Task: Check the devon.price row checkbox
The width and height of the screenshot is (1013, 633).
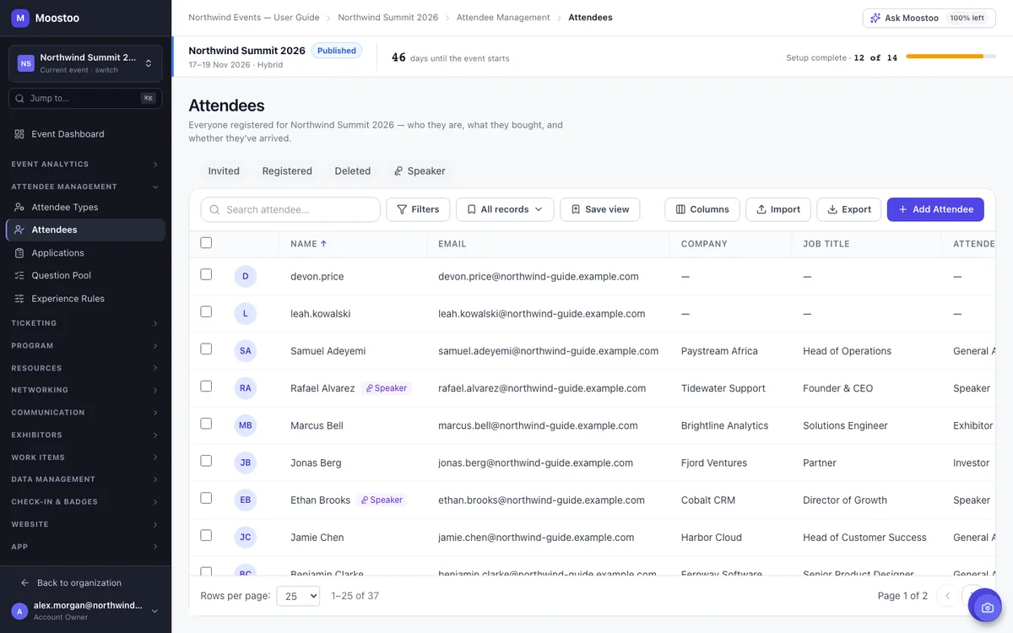Action: [x=206, y=274]
